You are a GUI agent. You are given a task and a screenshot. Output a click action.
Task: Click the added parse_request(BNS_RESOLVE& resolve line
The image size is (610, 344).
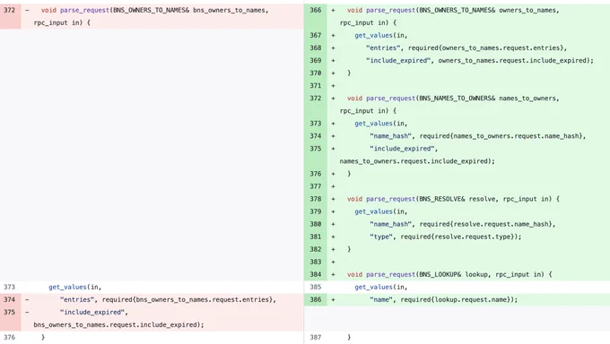click(453, 199)
